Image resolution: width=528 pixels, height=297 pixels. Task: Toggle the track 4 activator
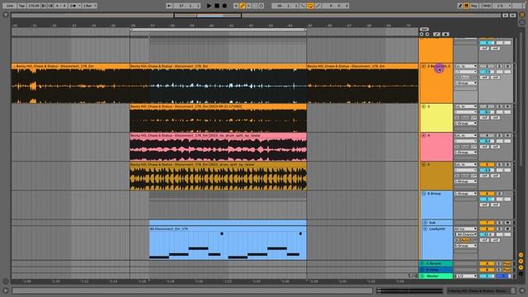tap(487, 135)
